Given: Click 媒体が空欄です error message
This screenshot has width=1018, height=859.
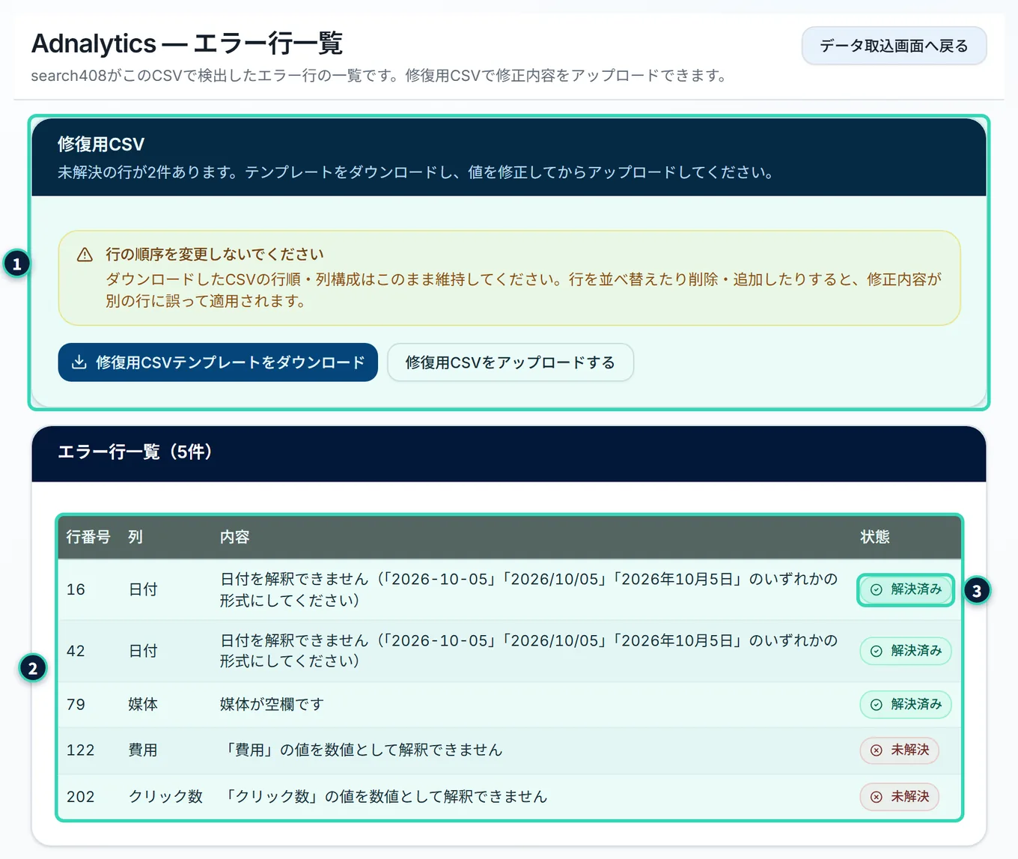Looking at the screenshot, I should [272, 704].
